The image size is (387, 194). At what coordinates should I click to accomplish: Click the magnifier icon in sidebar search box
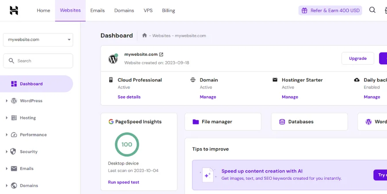coord(11,61)
